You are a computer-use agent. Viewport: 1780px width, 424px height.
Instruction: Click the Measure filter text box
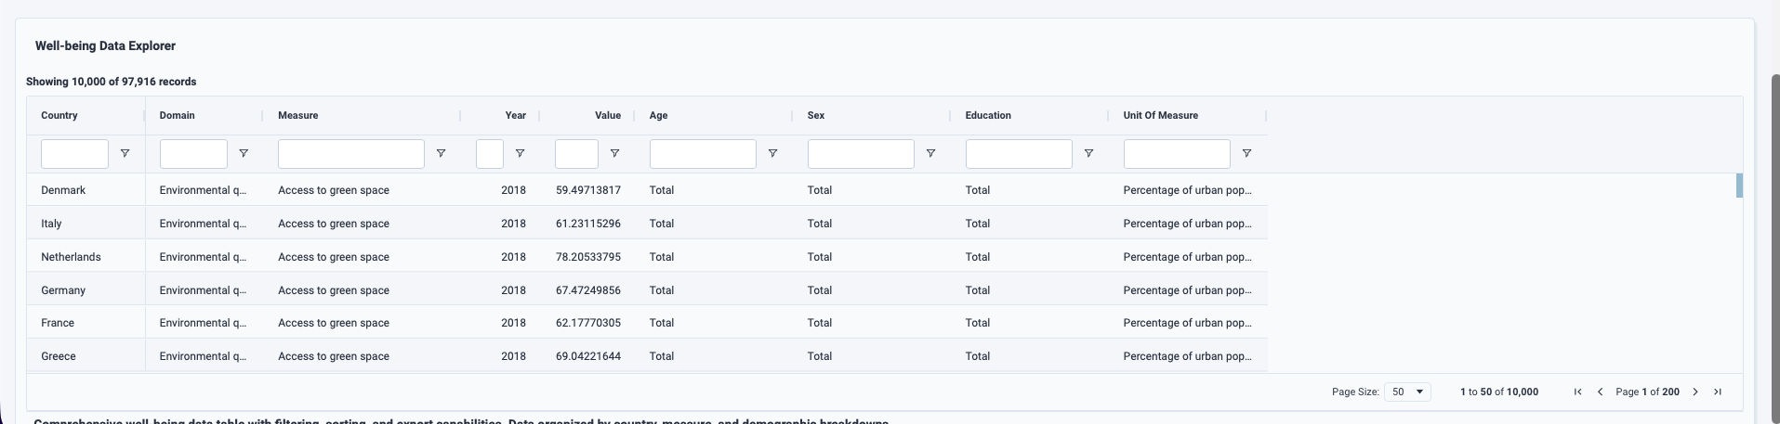[350, 154]
